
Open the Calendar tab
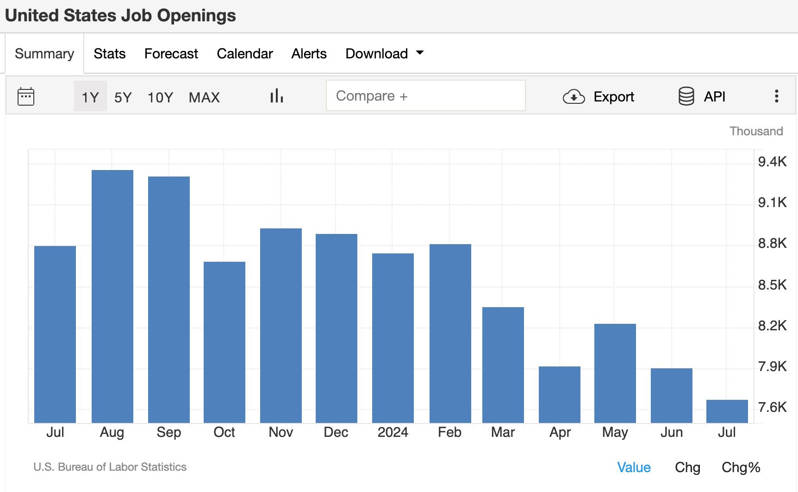[244, 53]
